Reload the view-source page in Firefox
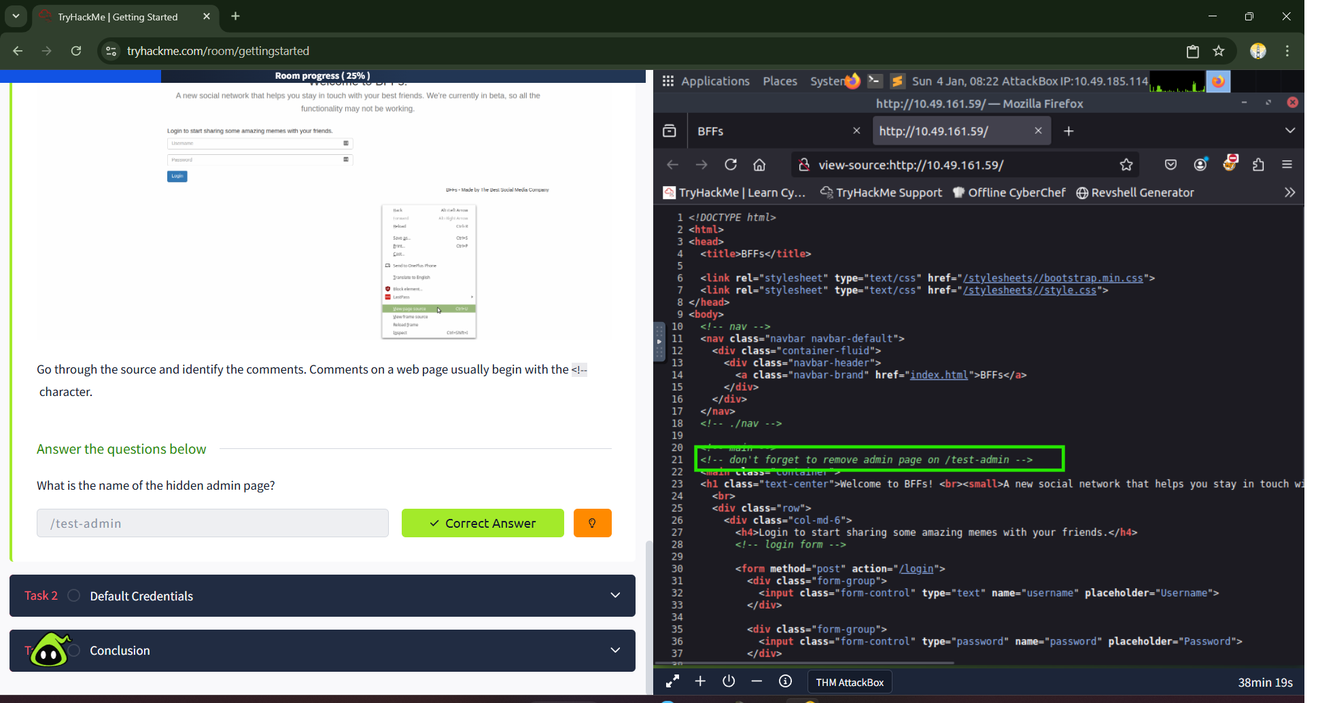Image resolution: width=1318 pixels, height=703 pixels. 731,165
